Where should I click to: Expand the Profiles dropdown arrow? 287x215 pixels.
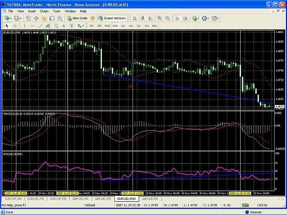click(x=21, y=18)
